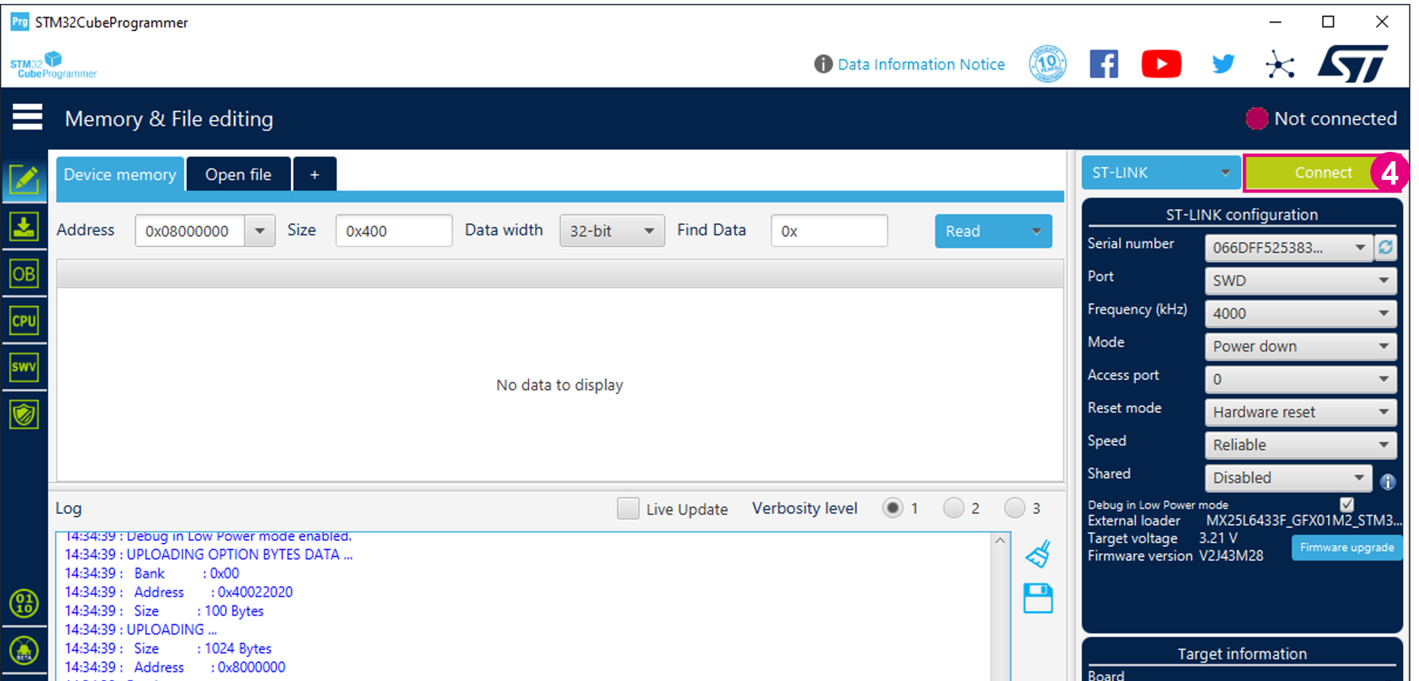1419x681 pixels.
Task: Open the Shared Disabled dropdown
Action: click(x=1288, y=478)
